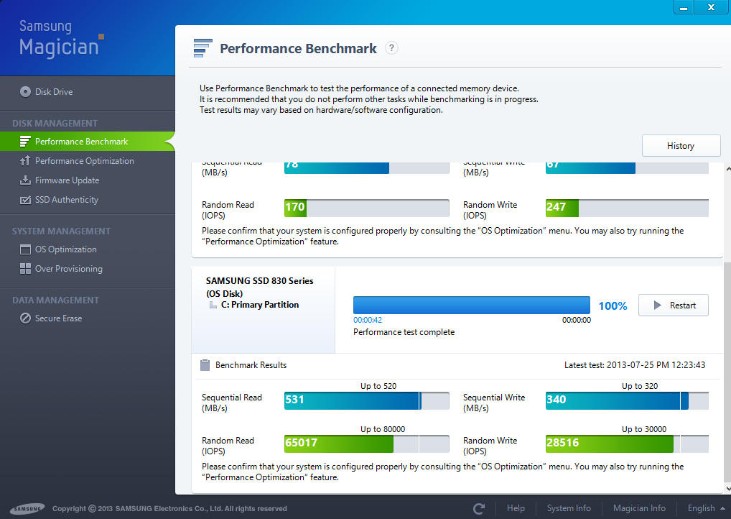
Task: Open the benchmark History
Action: [681, 146]
